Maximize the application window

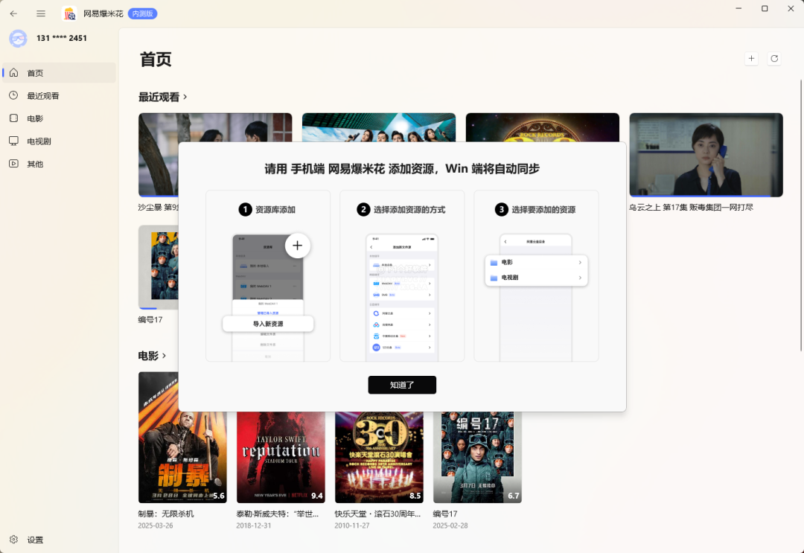coord(765,9)
